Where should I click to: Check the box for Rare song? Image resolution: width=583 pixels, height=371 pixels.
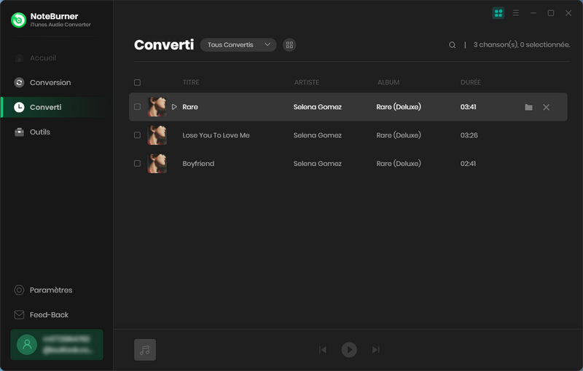coord(137,107)
